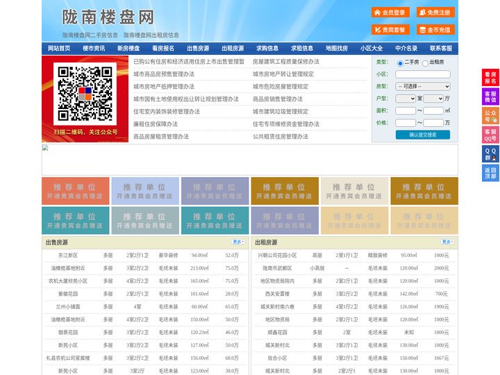Click the 公众号 floating sidebar icon
The height and width of the screenshot is (375, 500).
[490, 116]
